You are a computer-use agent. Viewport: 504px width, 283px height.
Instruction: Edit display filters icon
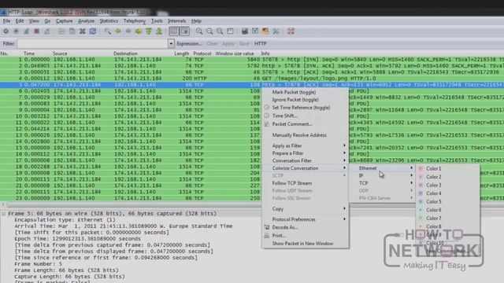point(255,31)
